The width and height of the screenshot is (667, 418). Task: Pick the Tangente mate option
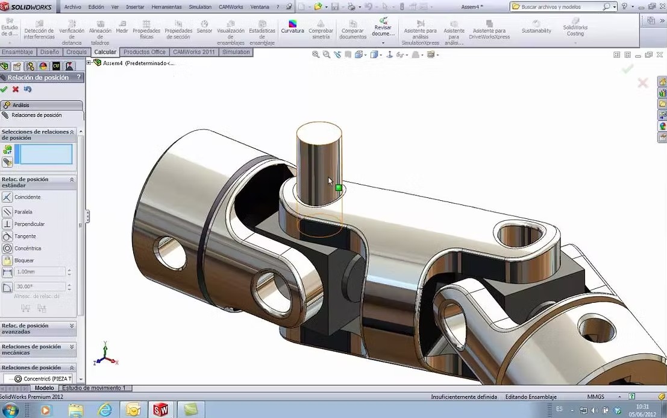7,236
